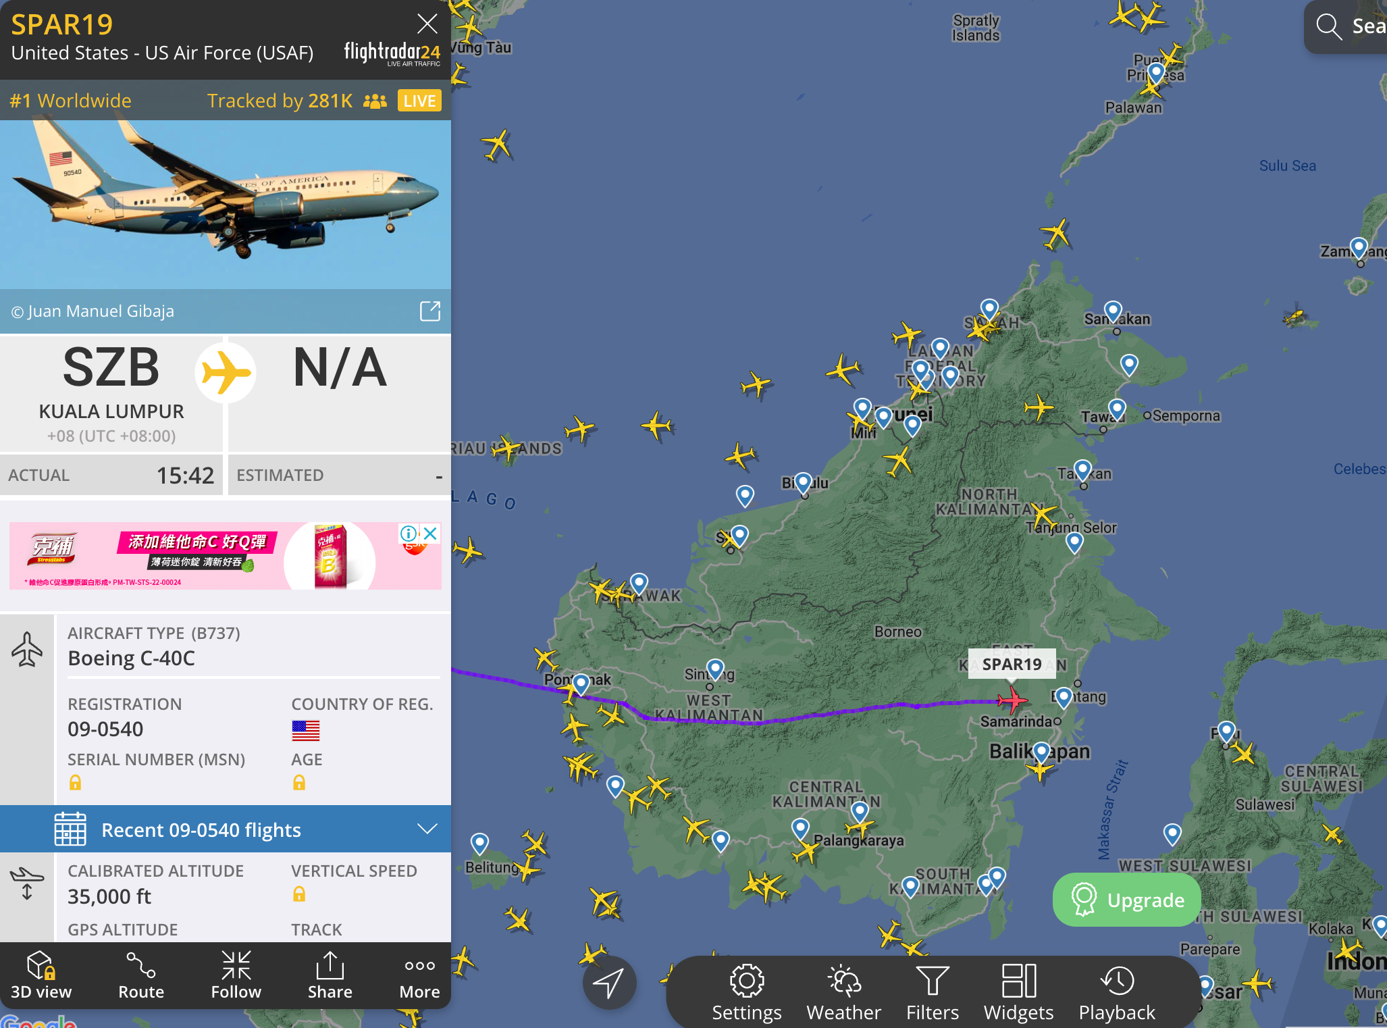Click the SPAR19 map label
This screenshot has height=1028, width=1387.
point(1012,664)
